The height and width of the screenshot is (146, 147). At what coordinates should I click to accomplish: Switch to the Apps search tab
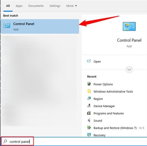coord(19,6)
